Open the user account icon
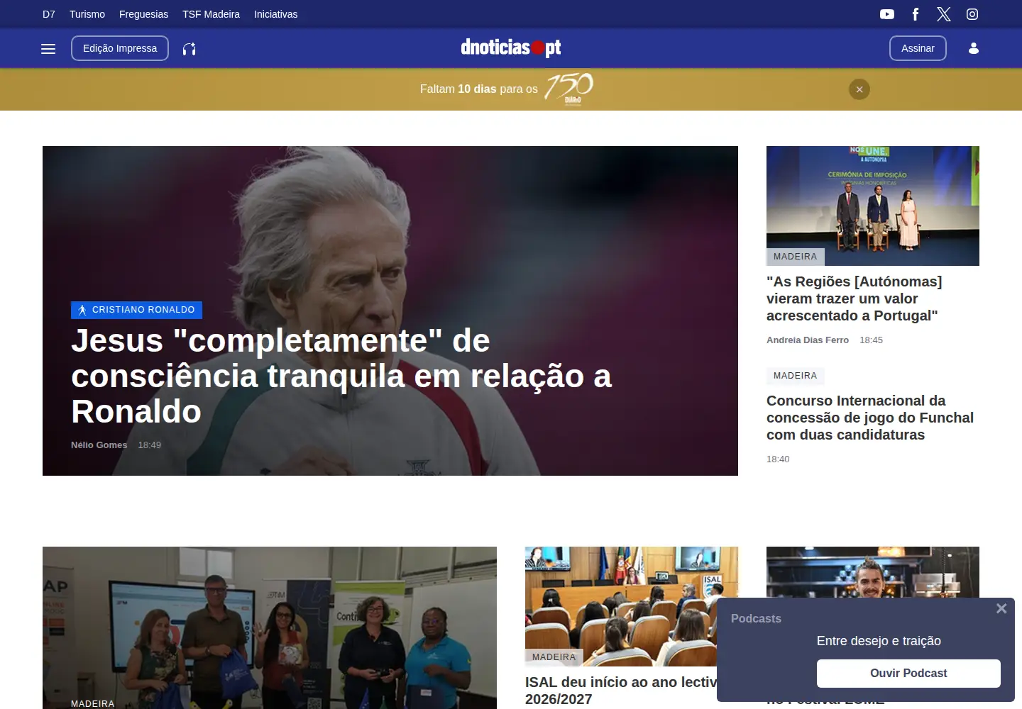 [x=974, y=48]
